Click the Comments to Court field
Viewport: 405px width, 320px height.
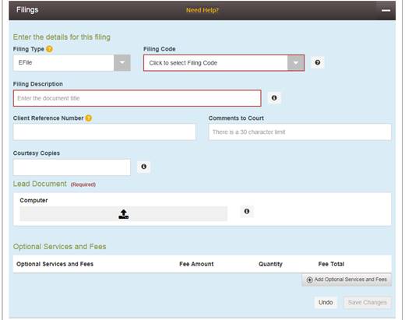click(x=300, y=132)
